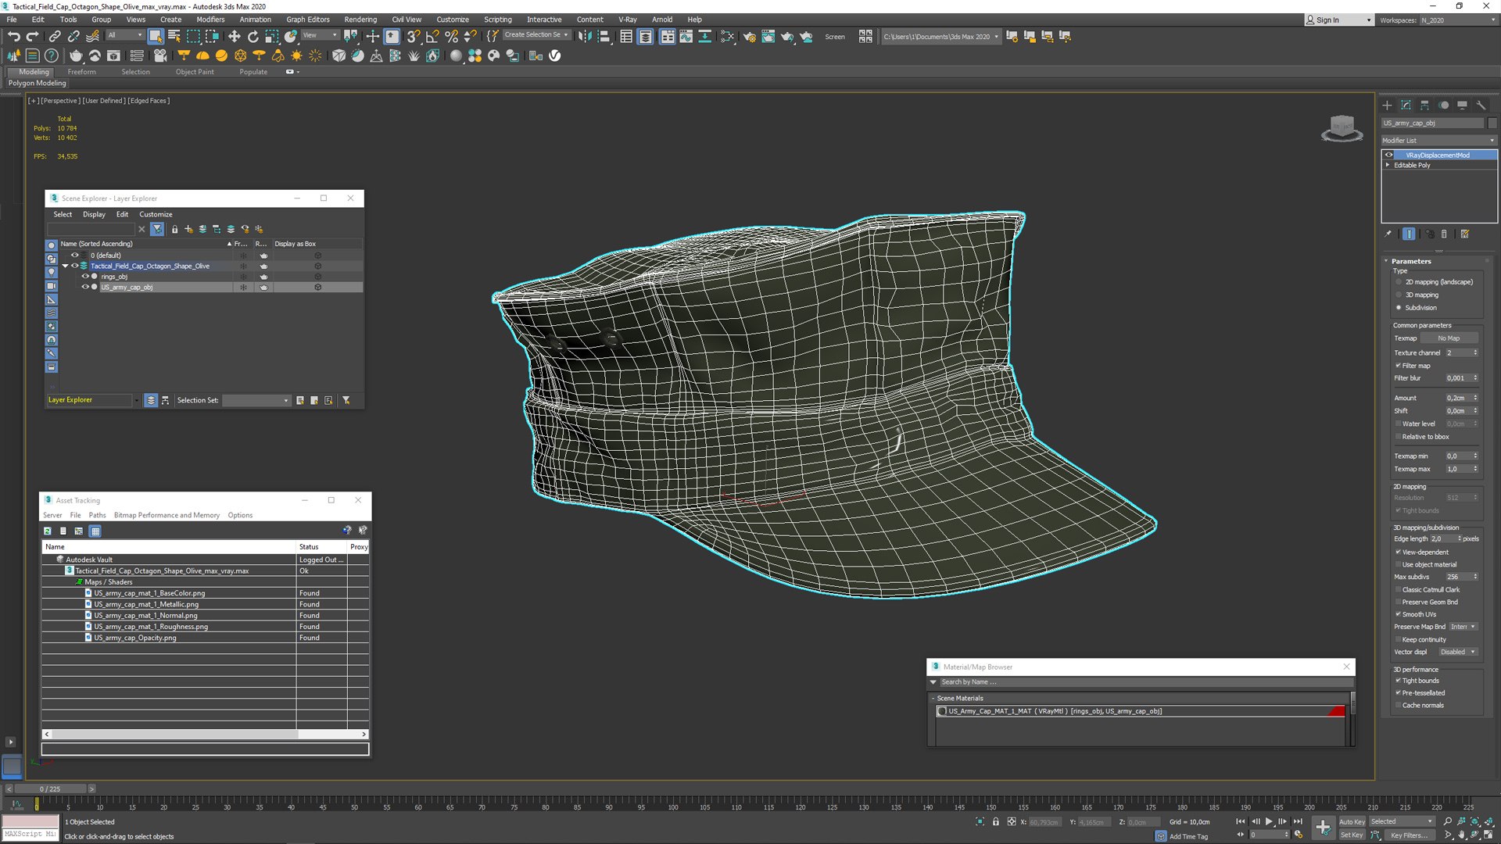The height and width of the screenshot is (844, 1501).
Task: Select the Move tool
Action: coord(234,36)
